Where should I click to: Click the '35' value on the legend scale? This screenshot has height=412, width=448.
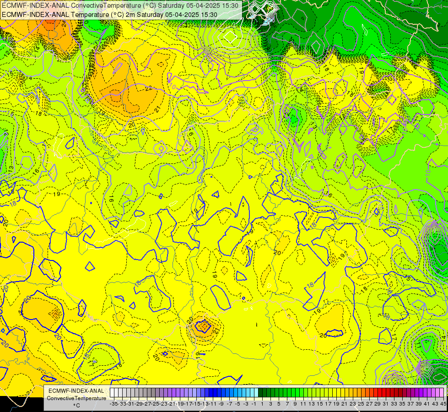click(402, 404)
